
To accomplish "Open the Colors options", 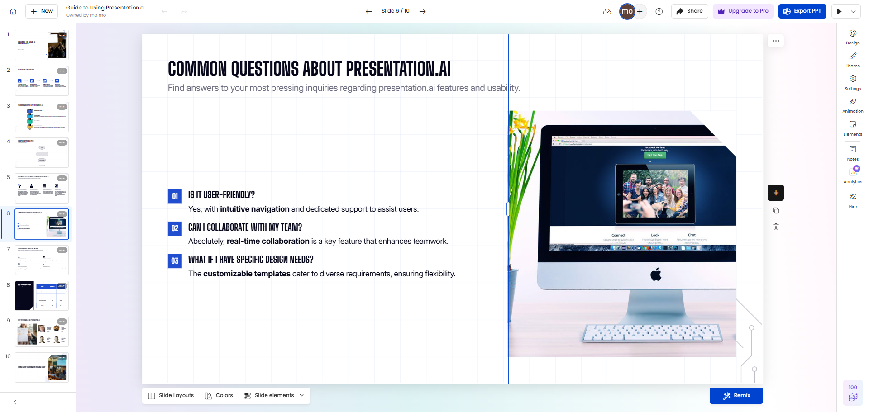I will click(219, 396).
